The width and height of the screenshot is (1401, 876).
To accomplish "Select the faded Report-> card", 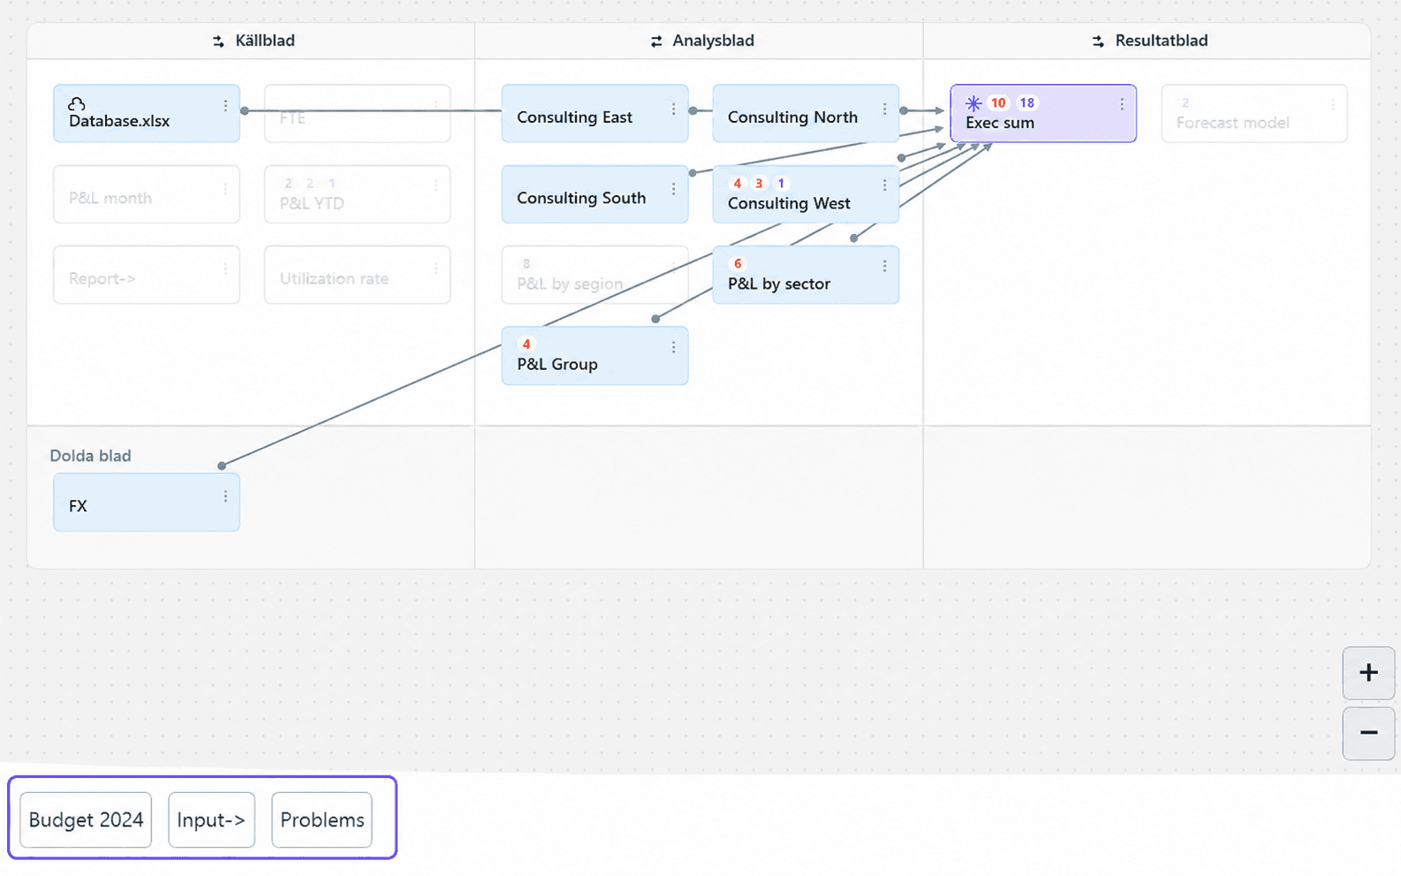I will pos(147,275).
